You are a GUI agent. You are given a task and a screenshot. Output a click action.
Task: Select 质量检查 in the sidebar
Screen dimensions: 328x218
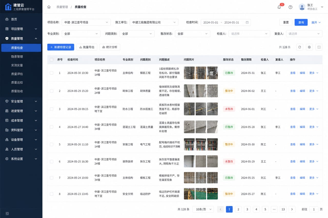(x=21, y=48)
